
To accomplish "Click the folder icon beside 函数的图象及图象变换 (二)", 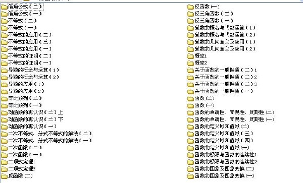I will pyautogui.click(x=190, y=169).
